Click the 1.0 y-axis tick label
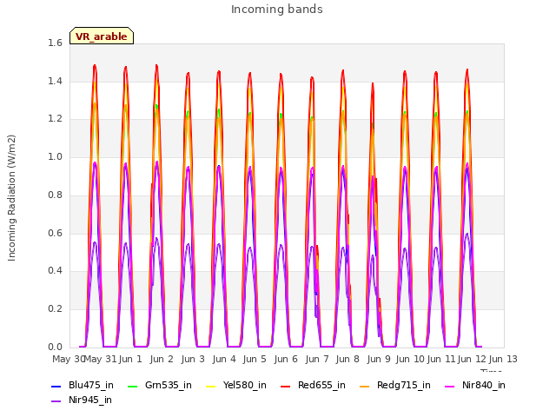Screen dimensions: 556x417 pos(55,157)
